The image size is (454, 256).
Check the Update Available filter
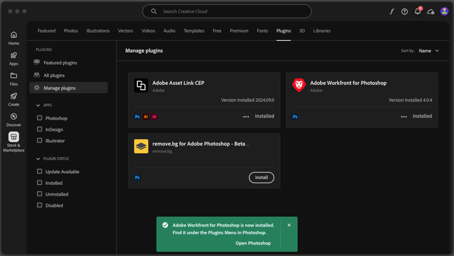(40, 171)
